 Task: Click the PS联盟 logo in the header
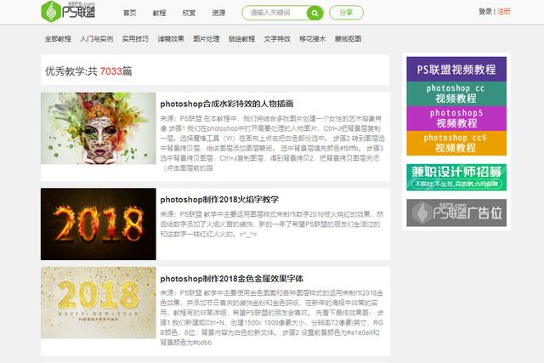(68, 11)
